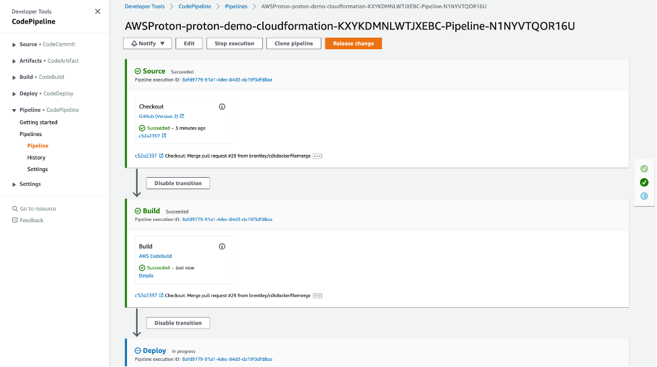Open the Notify dropdown
This screenshot has height=367, width=657.
(147, 43)
